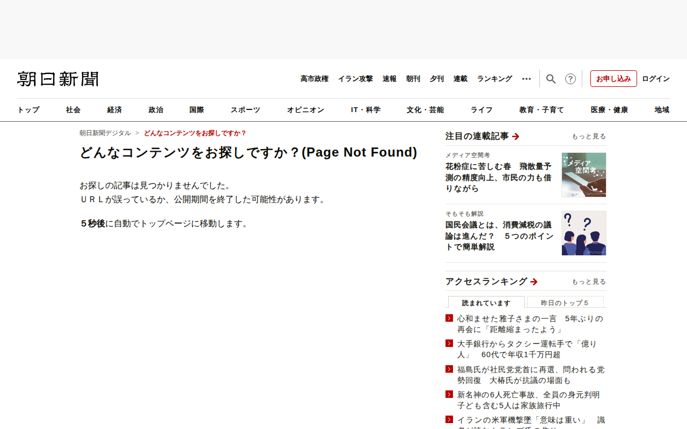
Task: Click the お申し込み subscribe button
Action: 613,79
